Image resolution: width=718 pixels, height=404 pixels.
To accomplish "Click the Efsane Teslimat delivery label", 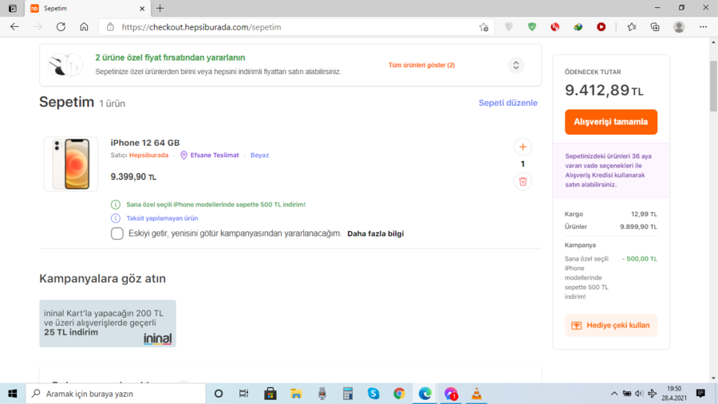I will click(x=215, y=155).
